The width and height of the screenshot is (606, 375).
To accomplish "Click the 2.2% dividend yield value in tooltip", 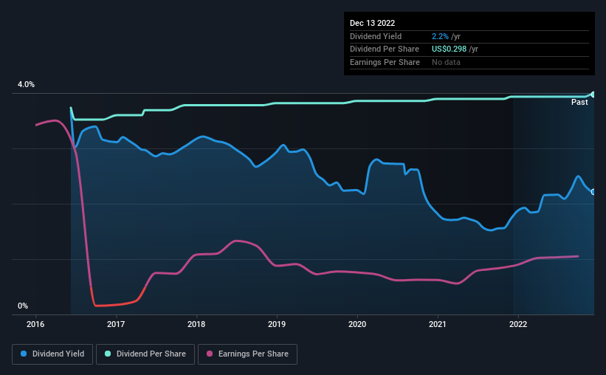I will 440,36.
